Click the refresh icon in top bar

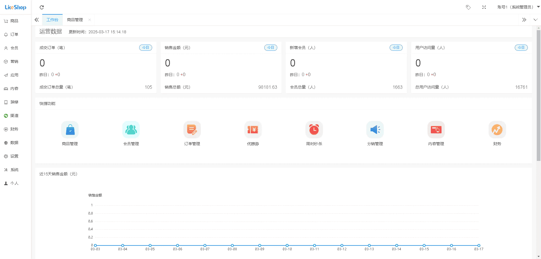42,7
